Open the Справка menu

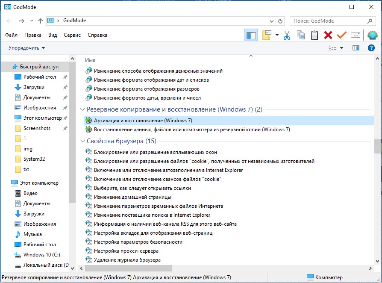[97, 35]
